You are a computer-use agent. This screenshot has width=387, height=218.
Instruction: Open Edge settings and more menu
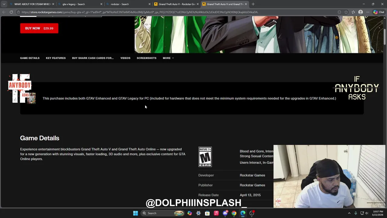pos(368,12)
